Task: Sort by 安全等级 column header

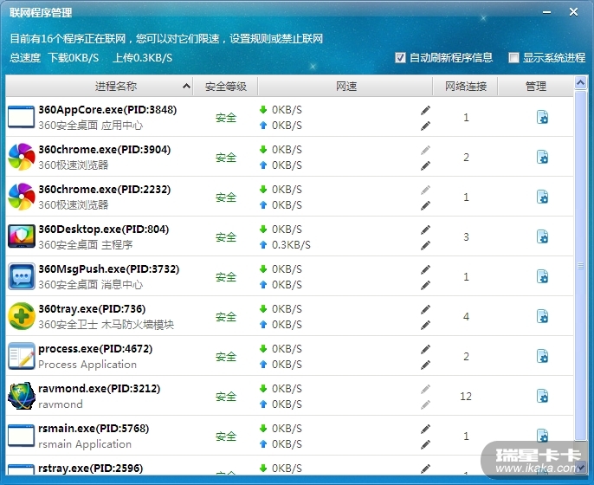Action: (226, 86)
